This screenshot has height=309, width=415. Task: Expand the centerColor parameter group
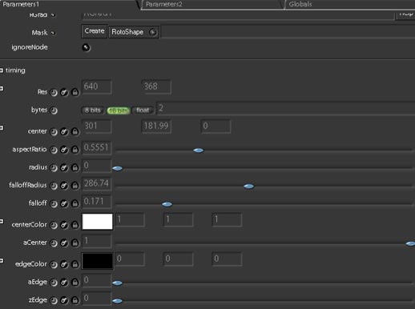[x=2, y=221]
